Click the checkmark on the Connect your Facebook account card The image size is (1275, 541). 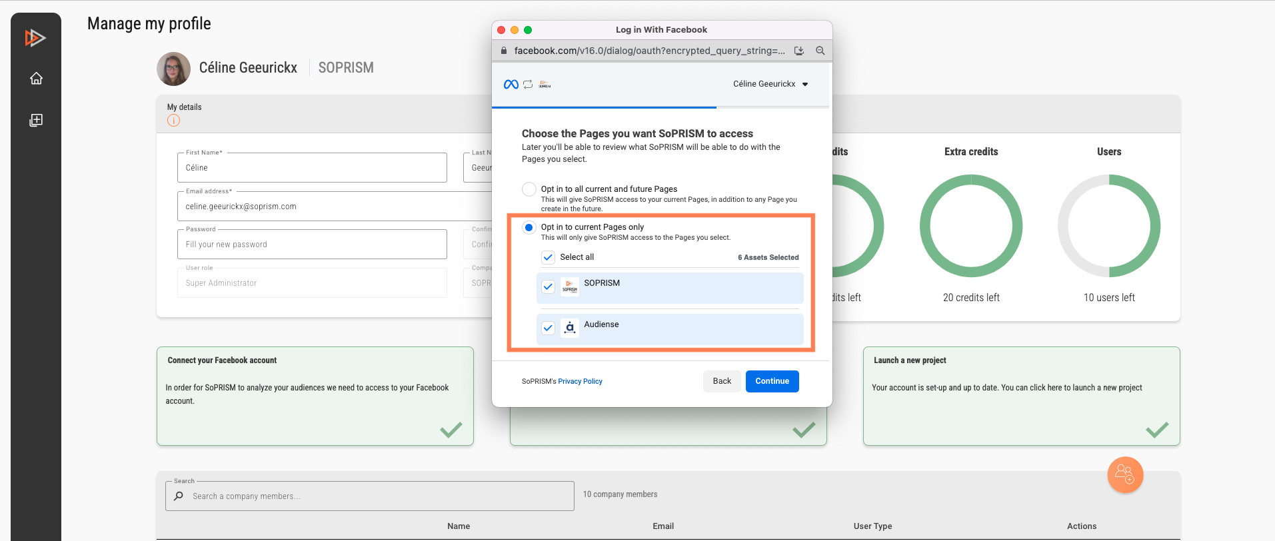[451, 430]
